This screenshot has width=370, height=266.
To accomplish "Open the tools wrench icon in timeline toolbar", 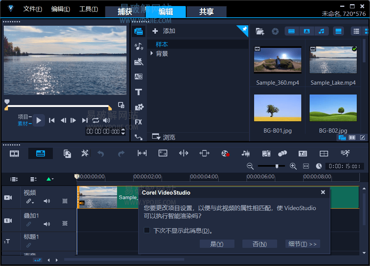I will tap(85, 153).
